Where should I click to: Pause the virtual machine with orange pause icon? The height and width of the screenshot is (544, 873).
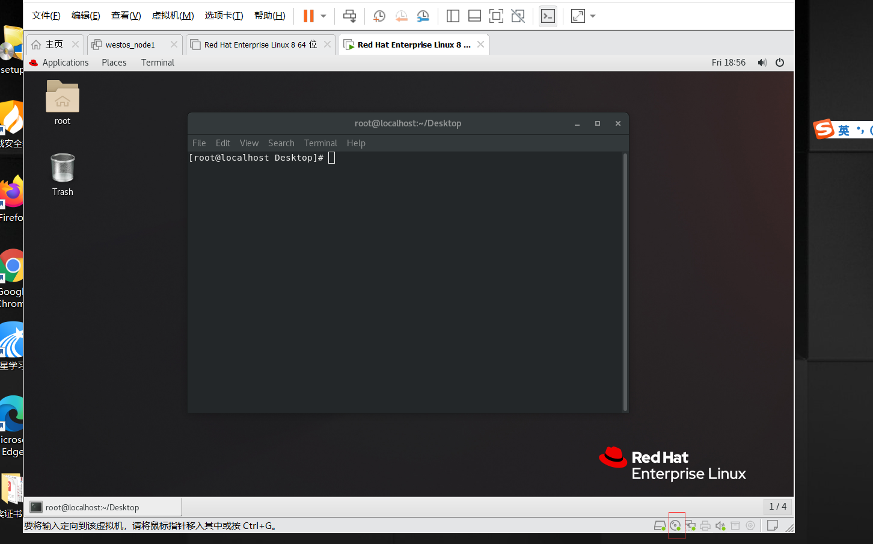pyautogui.click(x=308, y=16)
